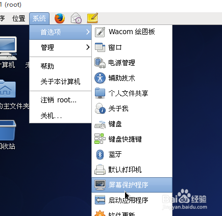Choose 帮助 from the system menu
The height and width of the screenshot is (216, 222).
[x=60, y=66]
